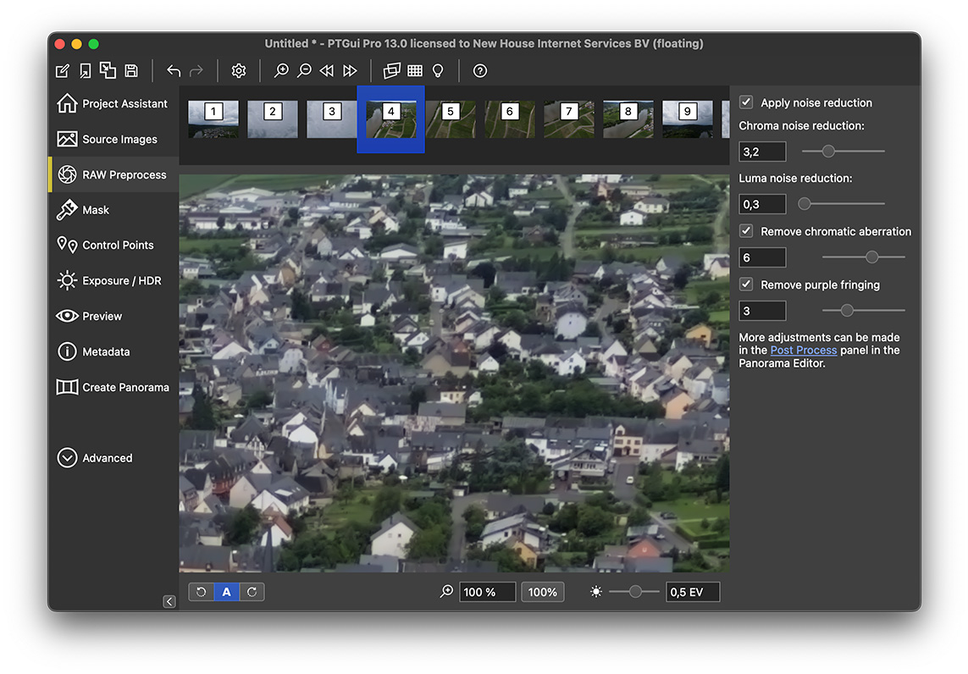Collapse the sidebar with the chevron button

(169, 601)
